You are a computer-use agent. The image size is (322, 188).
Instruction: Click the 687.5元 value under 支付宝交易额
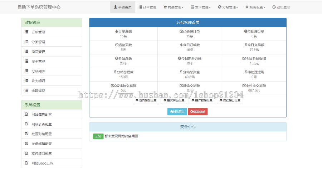254,90
